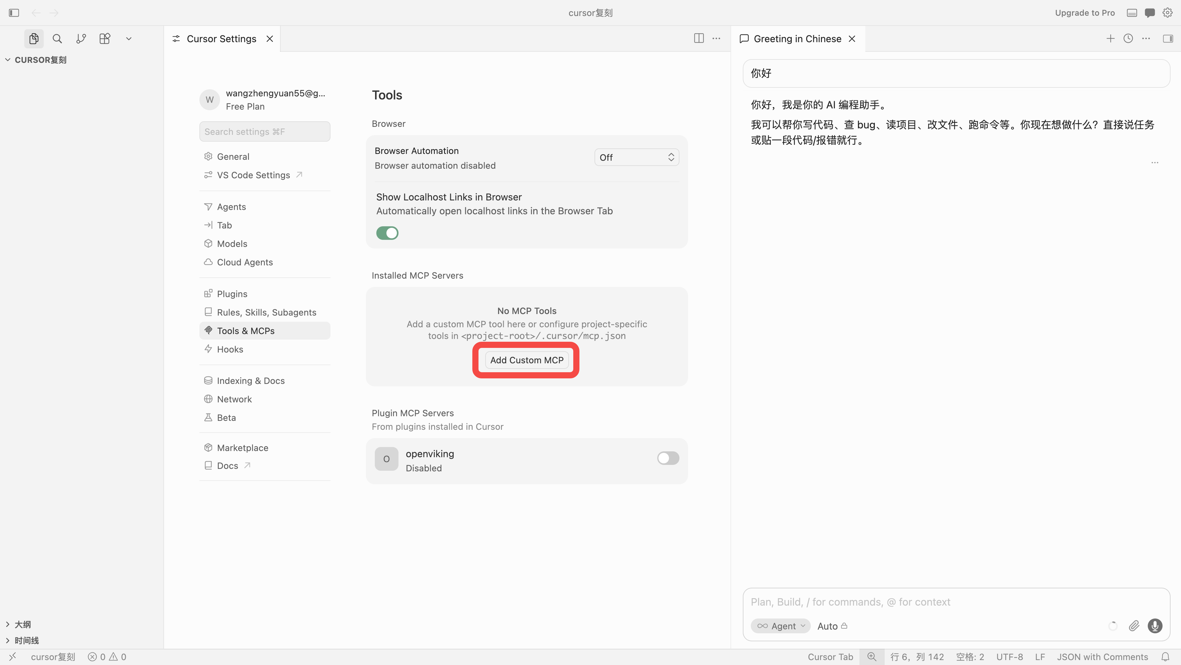Open remote window icon in status bar
Viewport: 1181px width, 665px height.
pyautogui.click(x=12, y=657)
